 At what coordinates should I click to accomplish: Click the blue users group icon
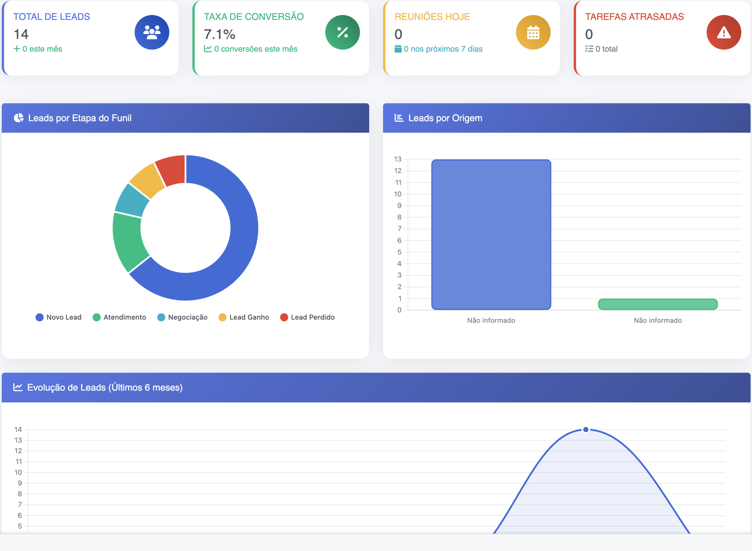(152, 32)
